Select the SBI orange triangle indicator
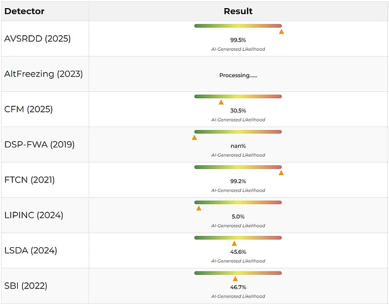 click(x=235, y=279)
